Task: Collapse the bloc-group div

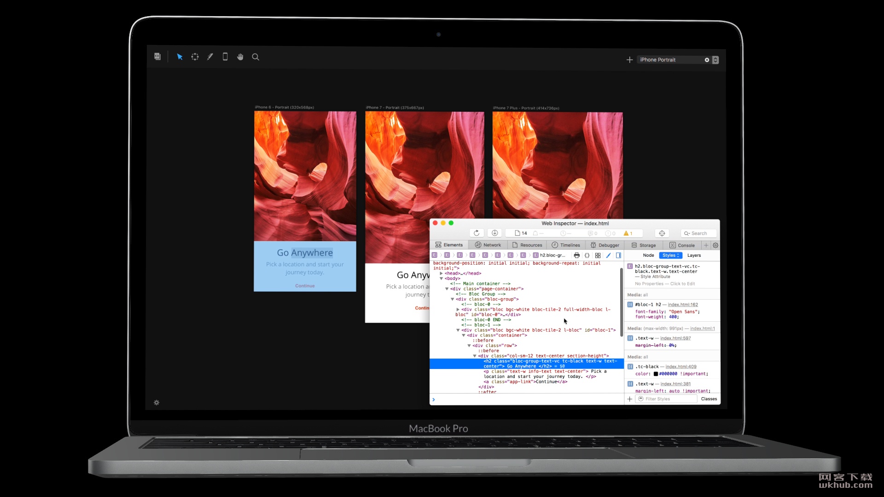Action: click(452, 299)
